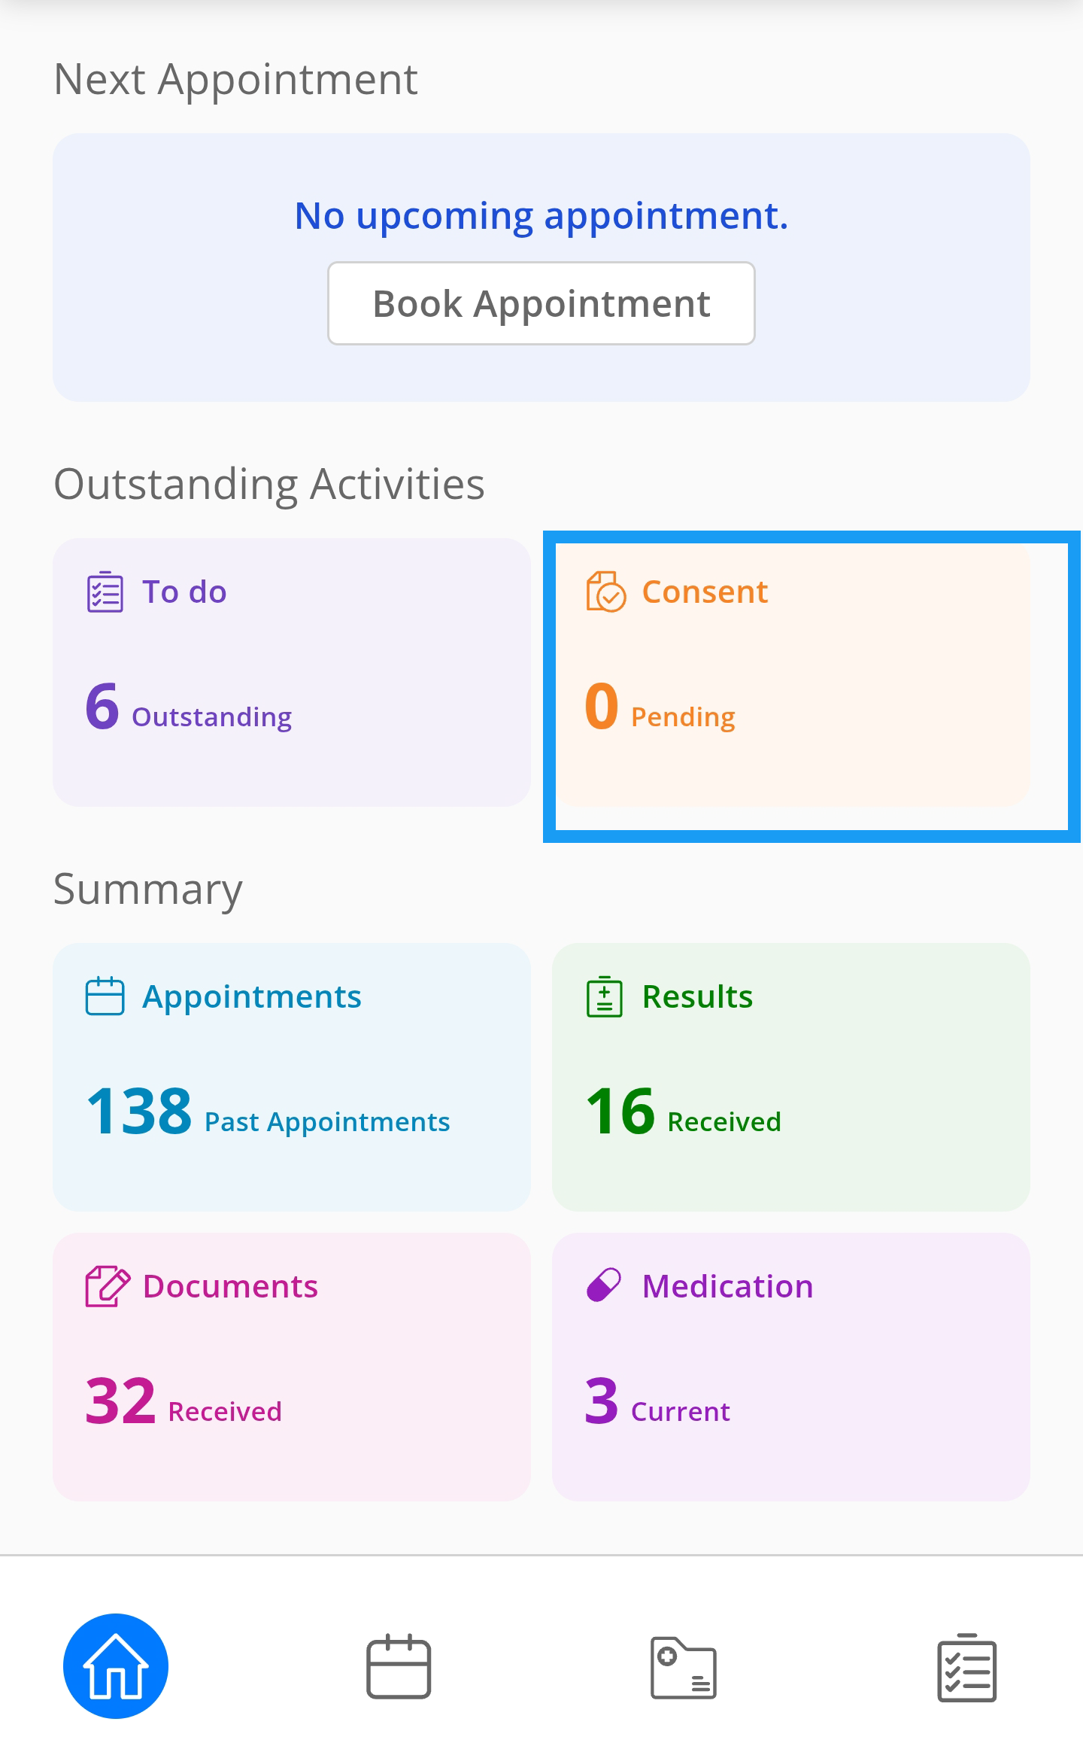Open the To do card title
Viewport: 1083px width, 1746px height.
click(x=184, y=592)
